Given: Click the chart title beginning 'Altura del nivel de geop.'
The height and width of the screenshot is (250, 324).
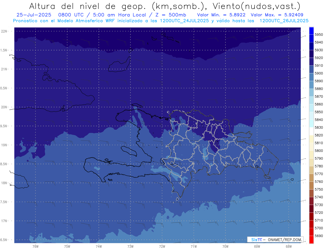Looking at the screenshot, I should 164,6.
